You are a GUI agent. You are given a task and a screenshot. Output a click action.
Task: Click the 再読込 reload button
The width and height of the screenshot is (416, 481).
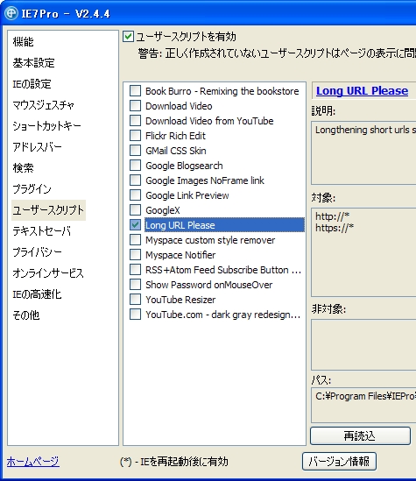(360, 436)
